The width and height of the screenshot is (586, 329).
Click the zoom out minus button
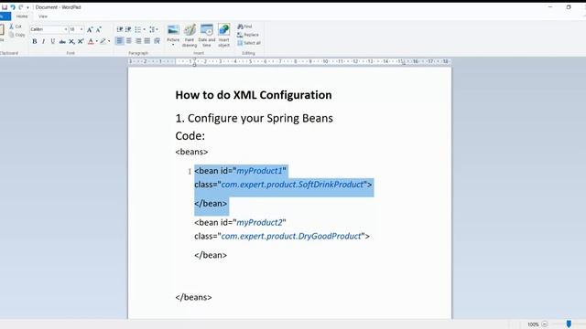click(x=545, y=324)
